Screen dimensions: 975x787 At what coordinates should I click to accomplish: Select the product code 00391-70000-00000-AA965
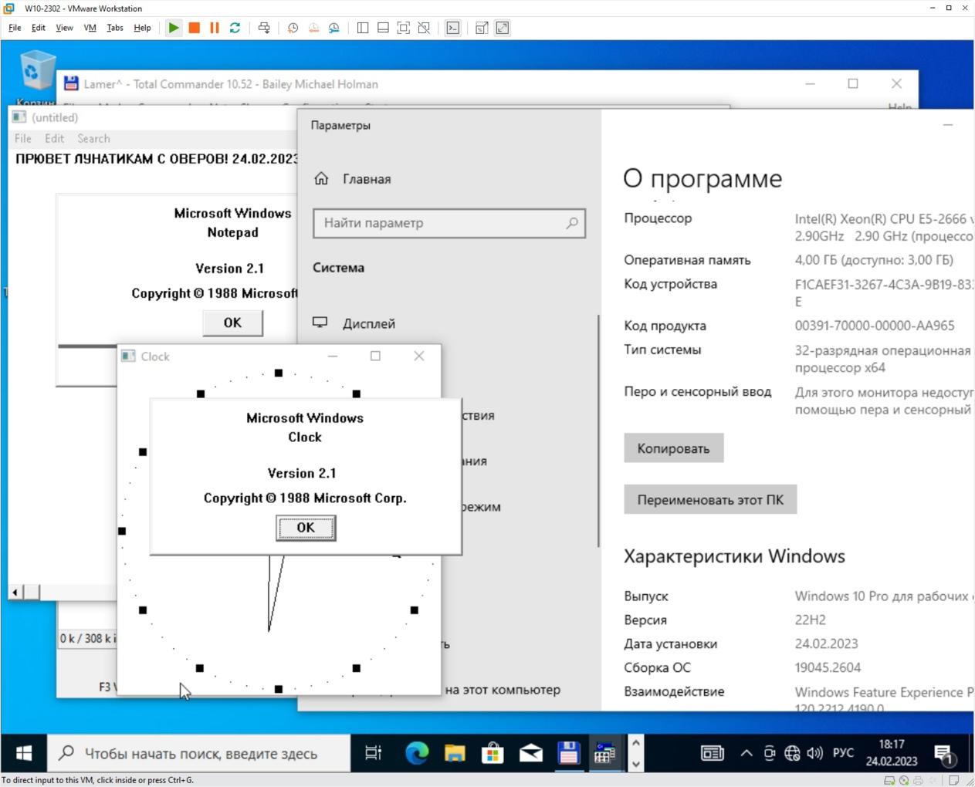(x=875, y=326)
